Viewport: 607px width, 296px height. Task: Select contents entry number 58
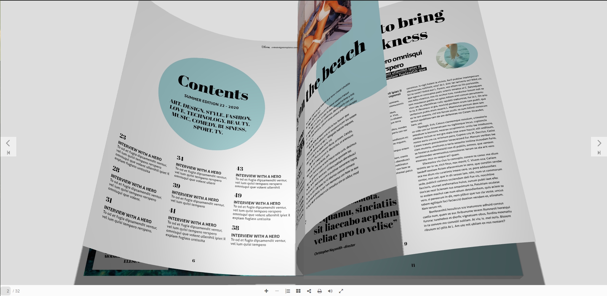[235, 228]
